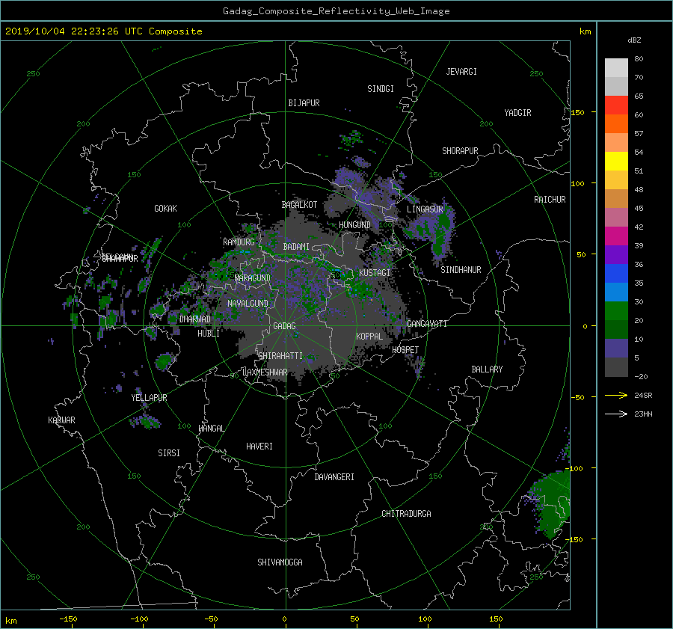Click the SHIRAHATTI city label
Viewport: 673px width, 629px height.
pos(280,356)
